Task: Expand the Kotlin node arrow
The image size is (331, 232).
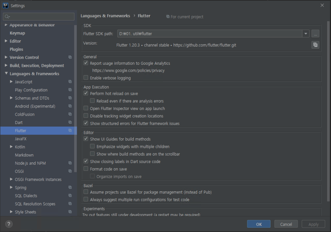Action: 11,147
